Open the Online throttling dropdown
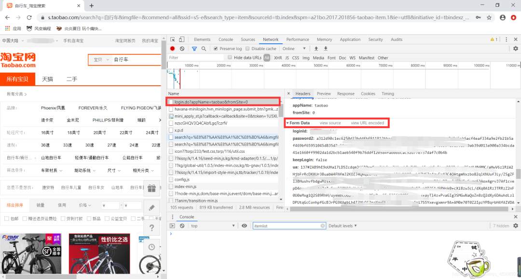Image resolution: width=521 pixels, height=279 pixels. pyautogui.click(x=294, y=49)
